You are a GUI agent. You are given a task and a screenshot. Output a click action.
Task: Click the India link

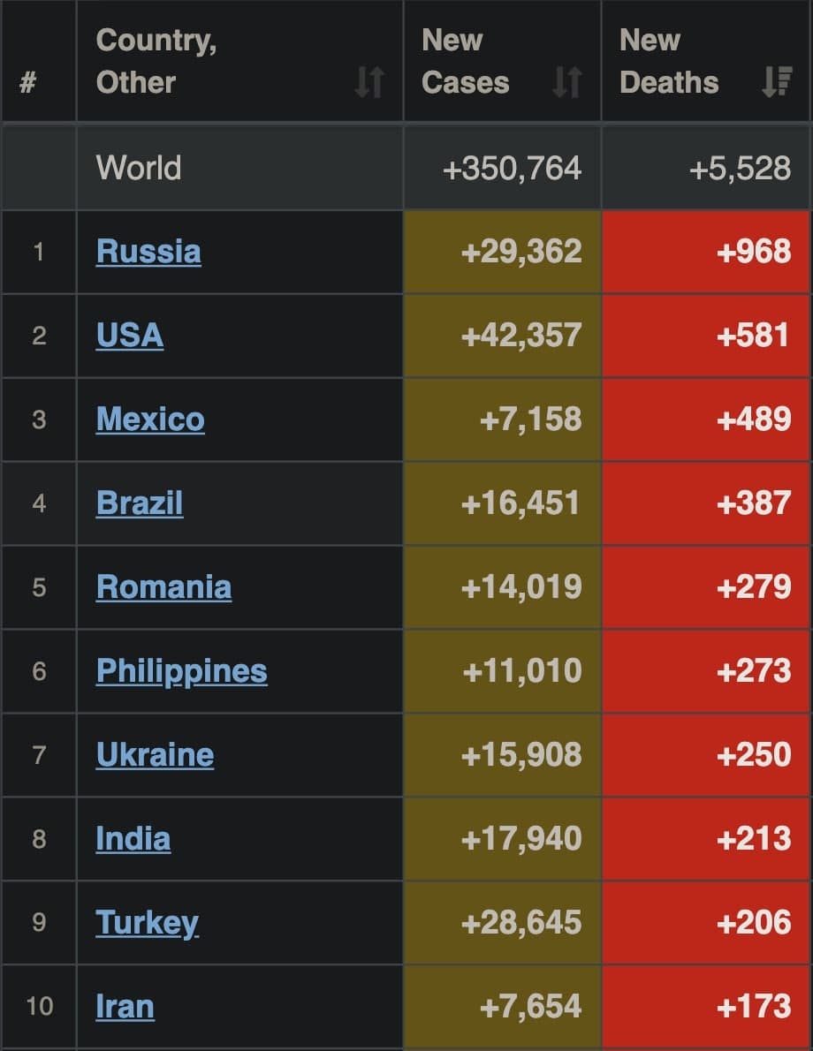click(x=133, y=838)
